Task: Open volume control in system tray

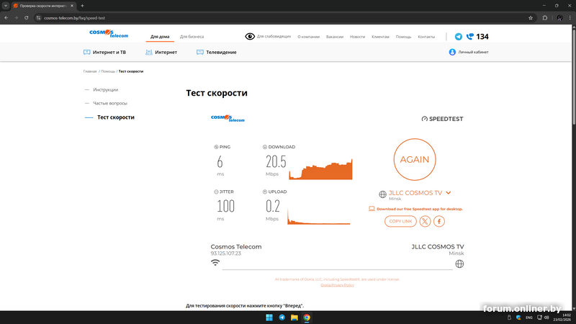Action: point(546,318)
